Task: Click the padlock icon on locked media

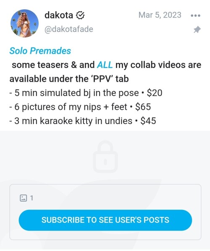Action: click(105, 156)
